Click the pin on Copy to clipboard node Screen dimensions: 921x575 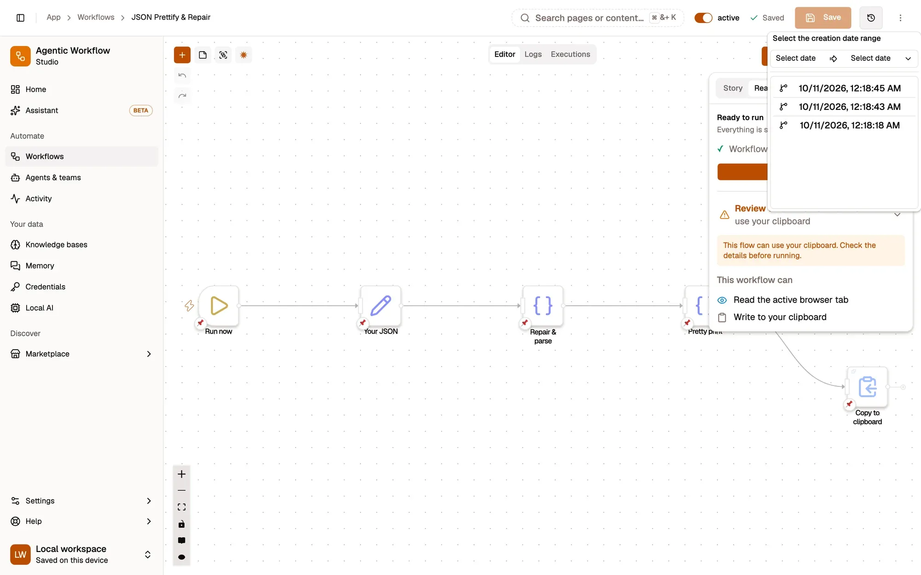click(849, 404)
